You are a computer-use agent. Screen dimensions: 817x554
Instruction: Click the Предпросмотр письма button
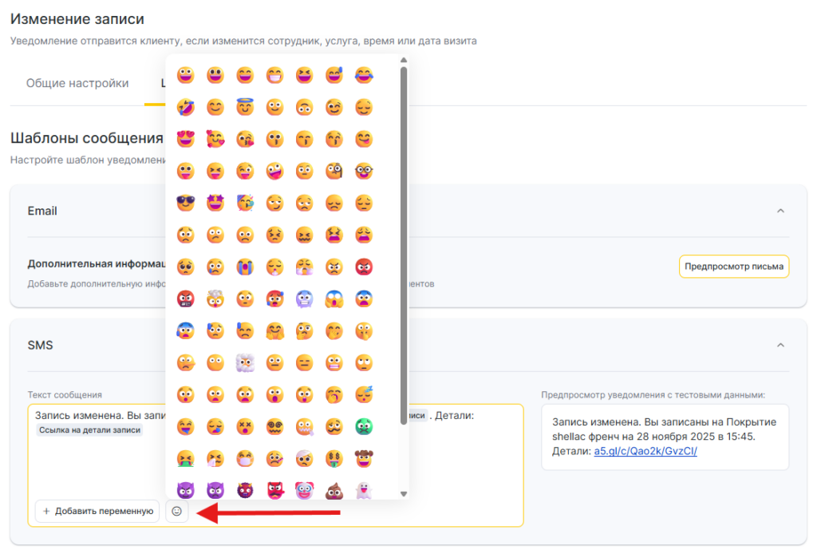click(734, 267)
